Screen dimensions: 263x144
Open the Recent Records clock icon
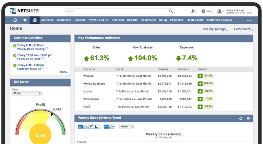click(15, 20)
